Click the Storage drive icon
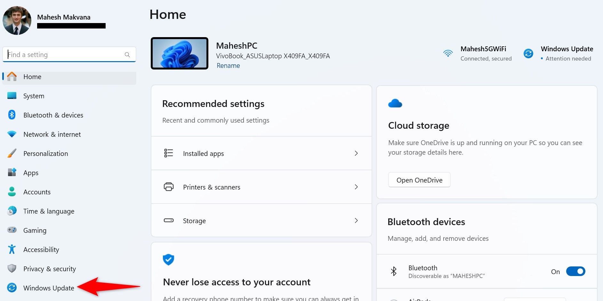This screenshot has width=603, height=301. [169, 220]
